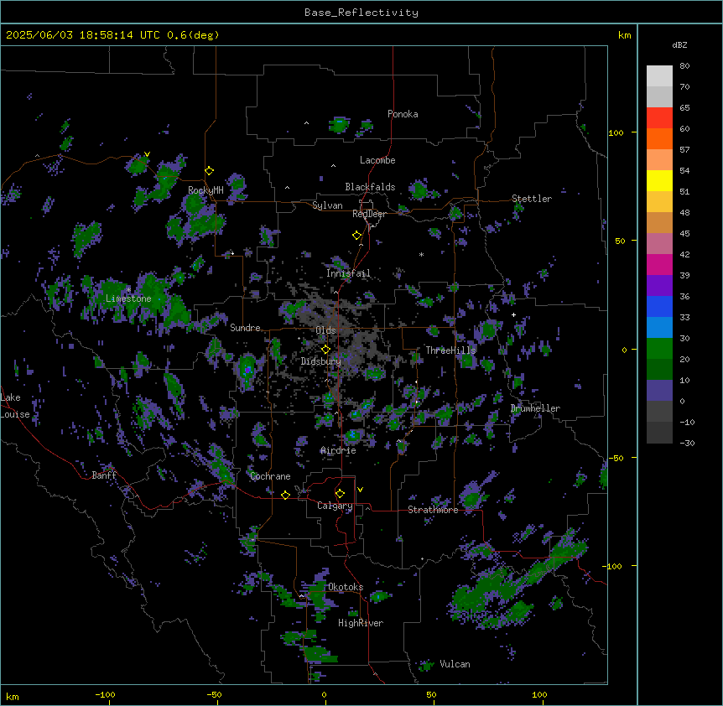
Task: Click the Calgary city label
Action: (335, 506)
